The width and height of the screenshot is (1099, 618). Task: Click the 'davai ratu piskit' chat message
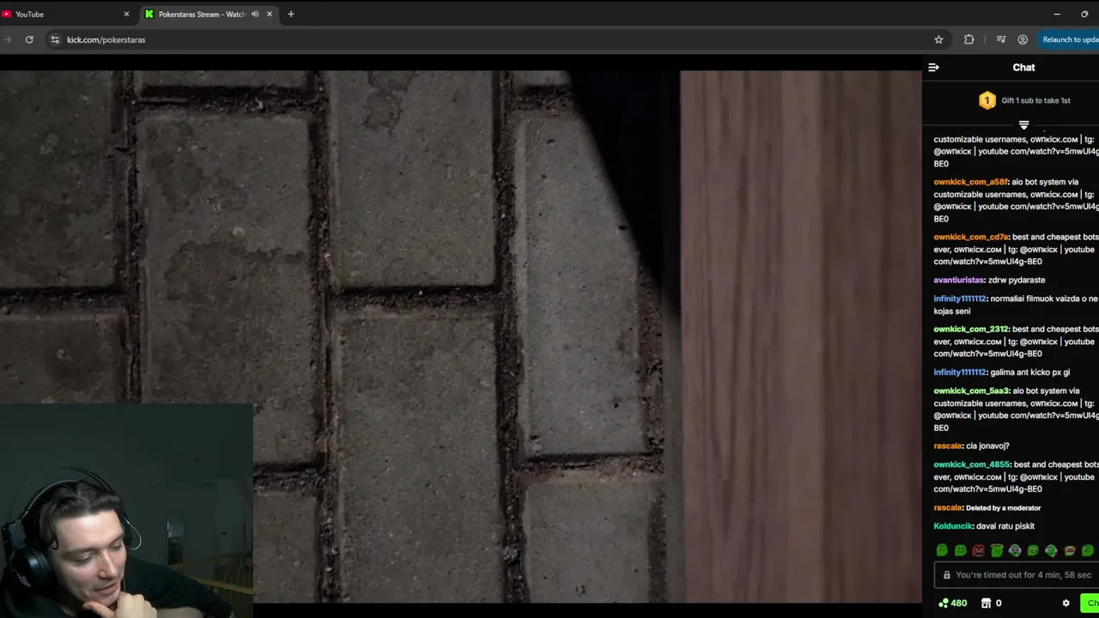click(x=1005, y=526)
